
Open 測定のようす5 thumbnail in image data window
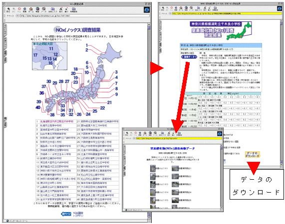tap(153, 200)
